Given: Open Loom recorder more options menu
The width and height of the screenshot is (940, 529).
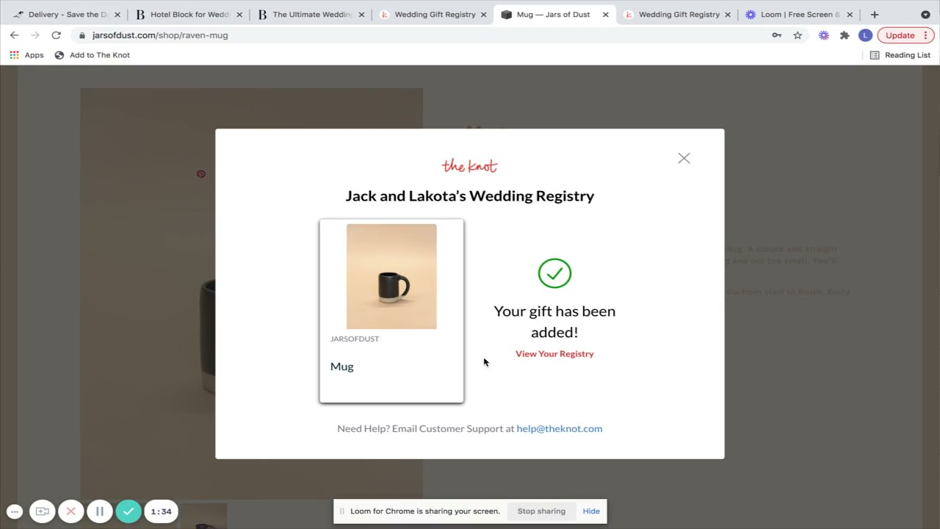Looking at the screenshot, I should point(15,511).
